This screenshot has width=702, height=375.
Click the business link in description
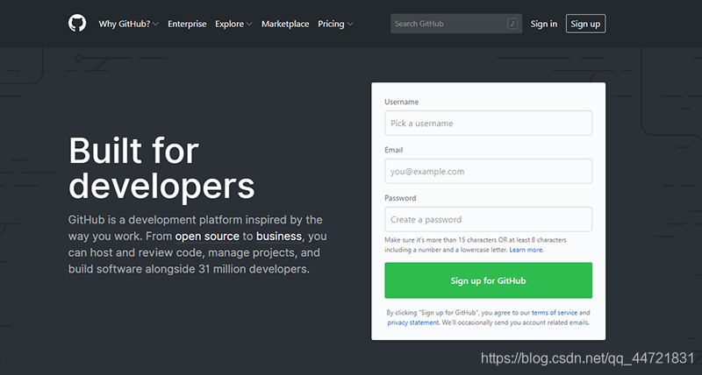279,236
